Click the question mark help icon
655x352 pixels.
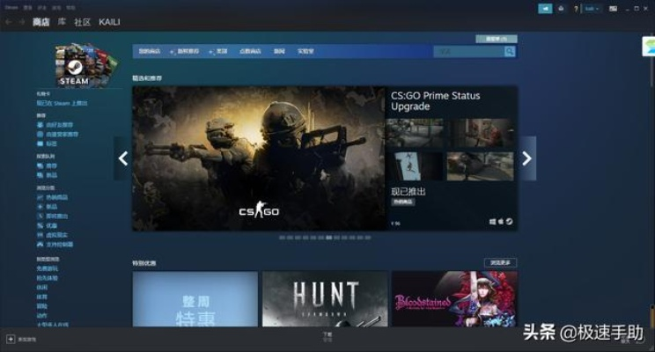576,9
